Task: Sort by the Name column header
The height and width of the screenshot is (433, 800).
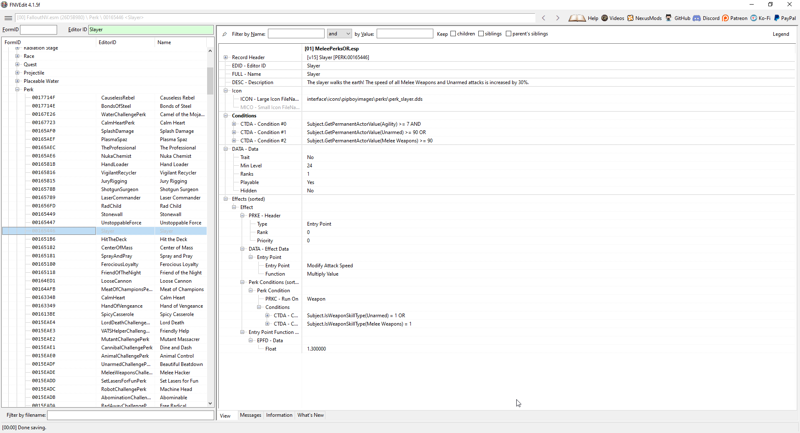Action: pyautogui.click(x=181, y=42)
